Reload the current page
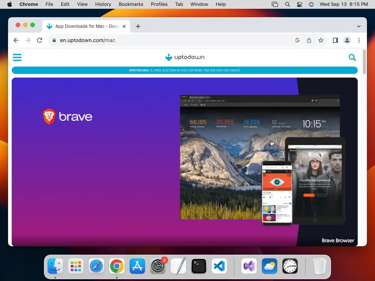The image size is (375, 281). [x=40, y=40]
